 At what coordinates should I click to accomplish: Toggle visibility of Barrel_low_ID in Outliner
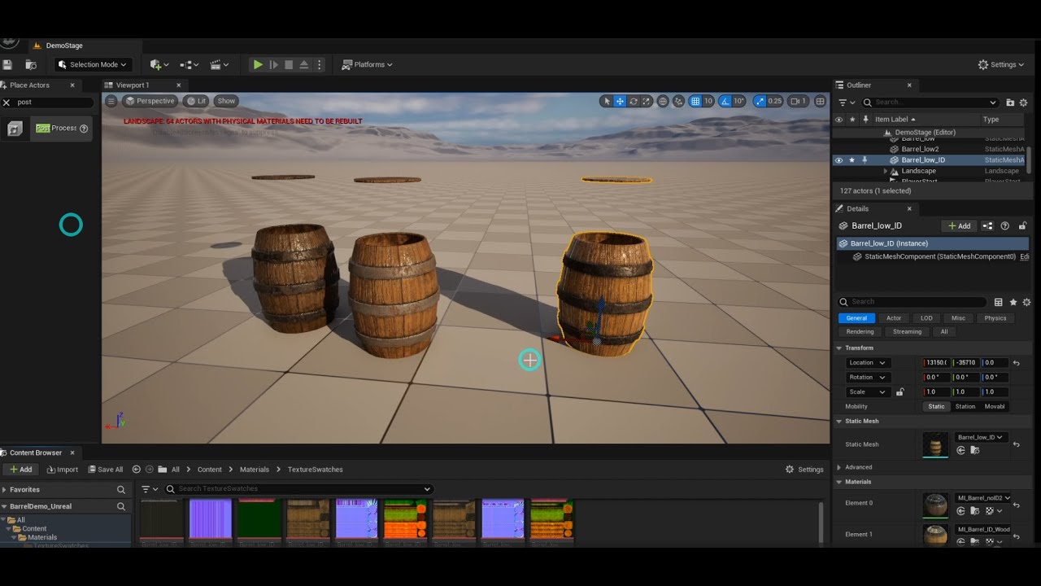tap(838, 160)
